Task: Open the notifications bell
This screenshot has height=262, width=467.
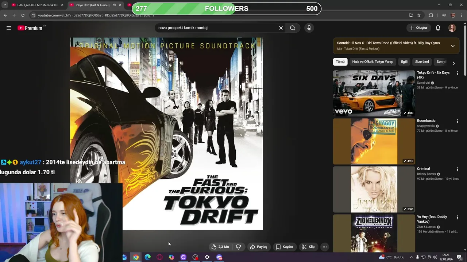Action: point(438,28)
